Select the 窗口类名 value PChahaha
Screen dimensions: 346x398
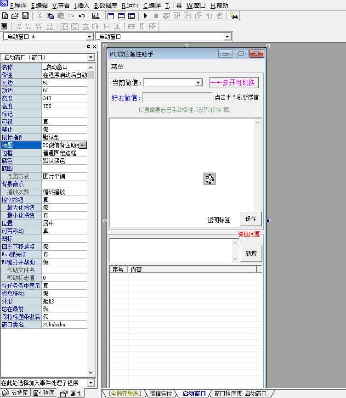(x=64, y=325)
